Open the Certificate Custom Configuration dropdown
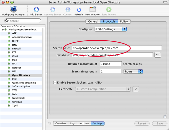The height and width of the screenshot is (130, 169). tap(103, 89)
